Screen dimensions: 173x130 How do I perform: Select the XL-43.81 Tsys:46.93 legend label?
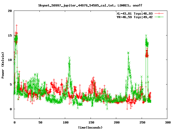point(135,14)
